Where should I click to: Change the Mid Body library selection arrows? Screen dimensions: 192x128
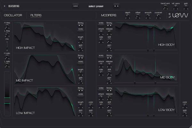[109, 58]
